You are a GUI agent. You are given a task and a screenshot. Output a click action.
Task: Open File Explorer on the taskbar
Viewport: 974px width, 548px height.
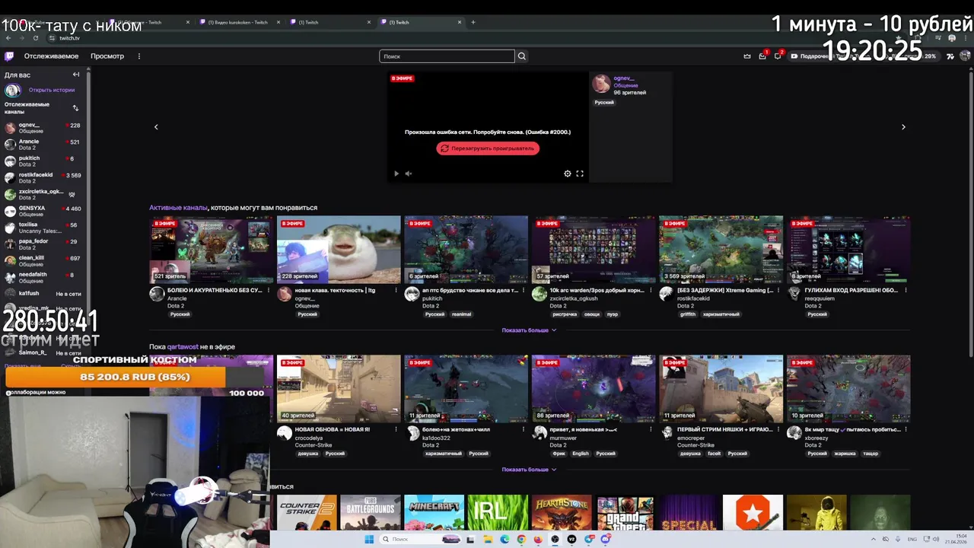[487, 540]
